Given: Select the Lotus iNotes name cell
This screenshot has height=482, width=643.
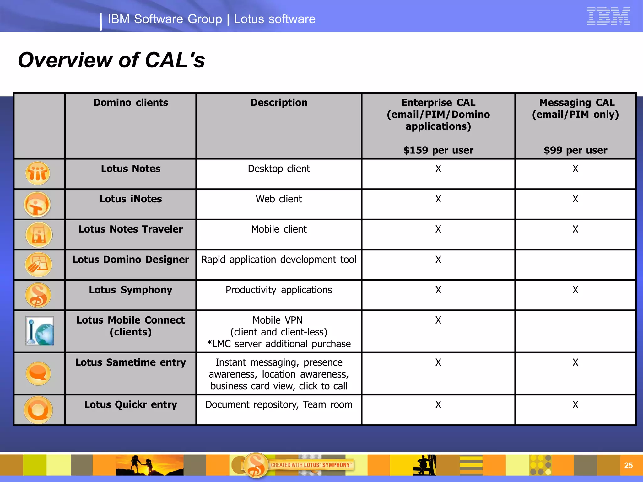Looking at the screenshot, I should (131, 204).
